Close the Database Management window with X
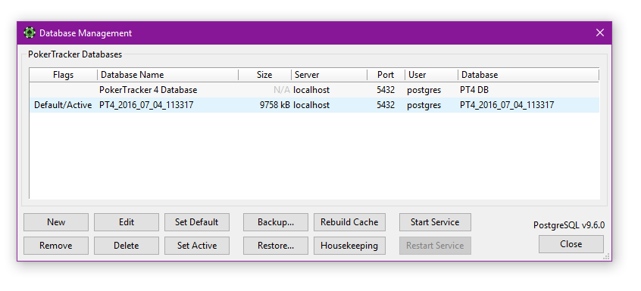This screenshot has height=291, width=641. [600, 33]
